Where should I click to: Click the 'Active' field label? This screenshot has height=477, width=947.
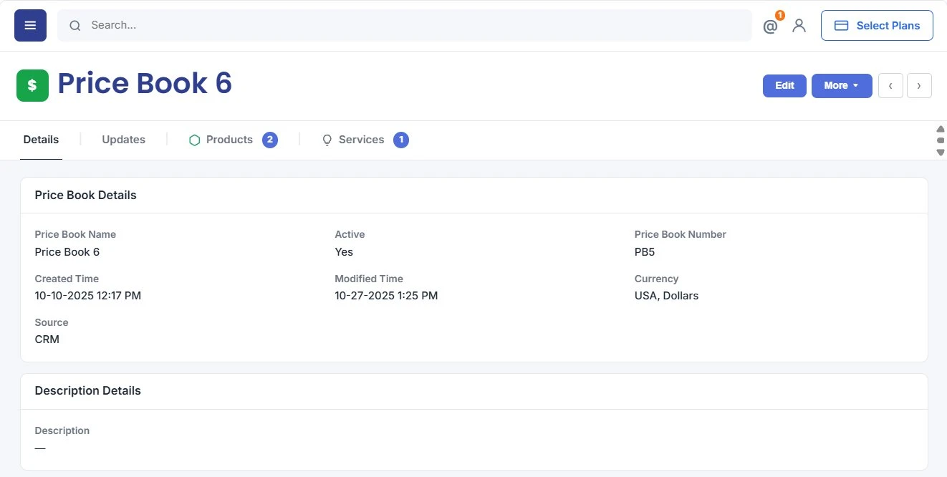point(350,234)
